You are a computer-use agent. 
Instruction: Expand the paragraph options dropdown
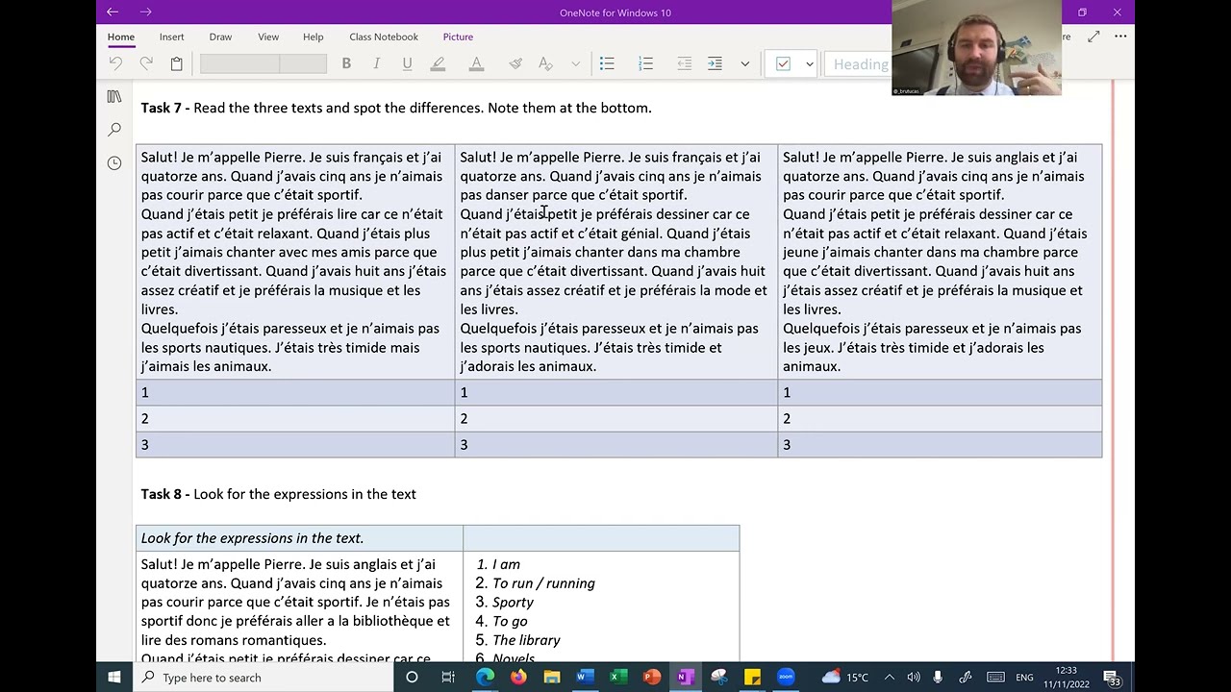744,63
